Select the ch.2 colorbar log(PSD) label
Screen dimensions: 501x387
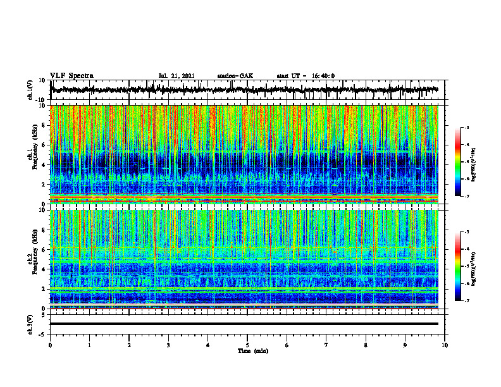click(x=473, y=269)
